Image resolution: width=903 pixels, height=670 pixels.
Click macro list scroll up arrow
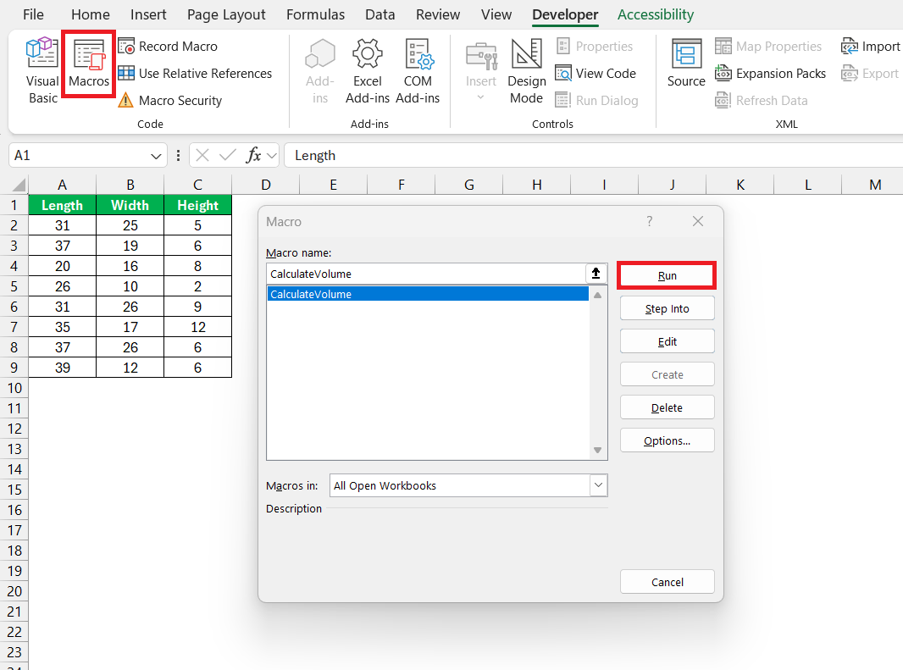597,295
